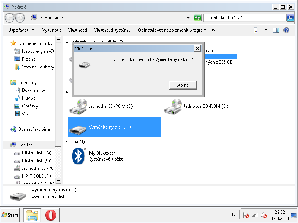Open the view options dropdown arrow
Viewport: 298px width, 223px height.
[x=266, y=30]
